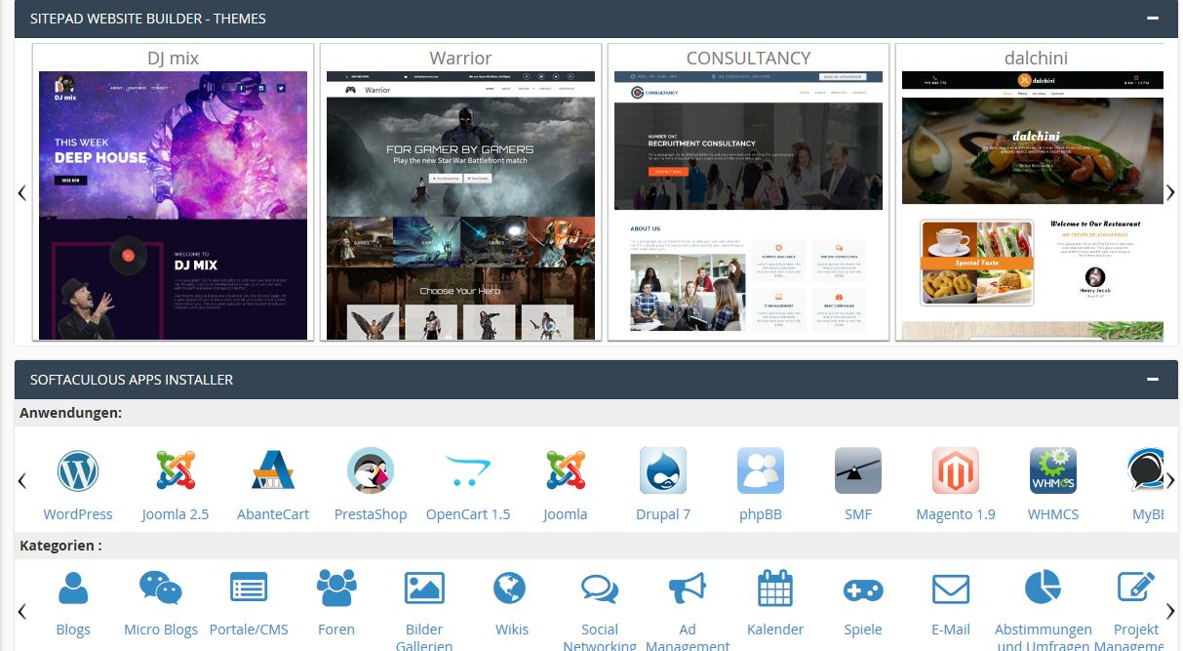Click the Warrior theme title text
The image size is (1183, 651).
[x=460, y=58]
